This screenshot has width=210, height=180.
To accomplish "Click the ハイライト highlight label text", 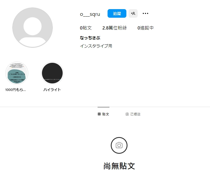I will [52, 90].
